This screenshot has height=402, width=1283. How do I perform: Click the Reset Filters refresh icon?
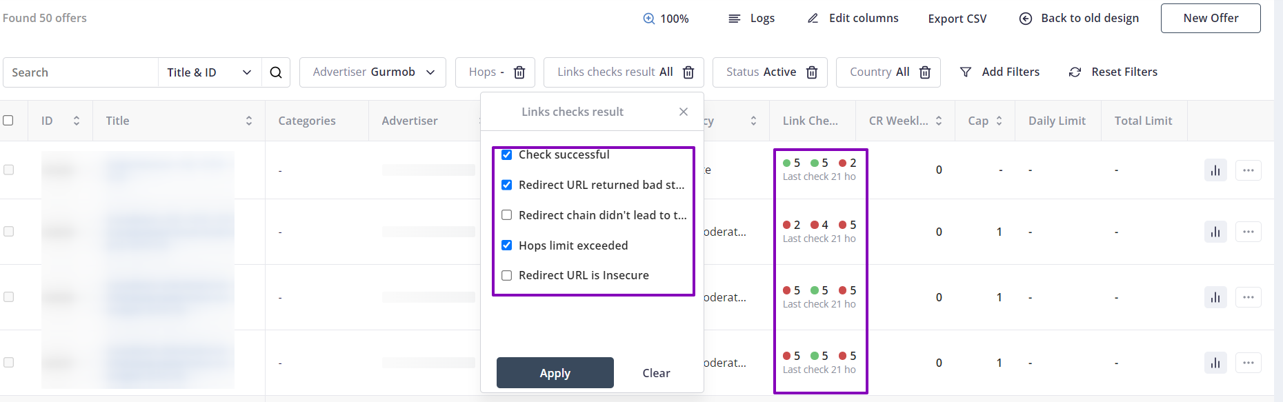[x=1075, y=72]
